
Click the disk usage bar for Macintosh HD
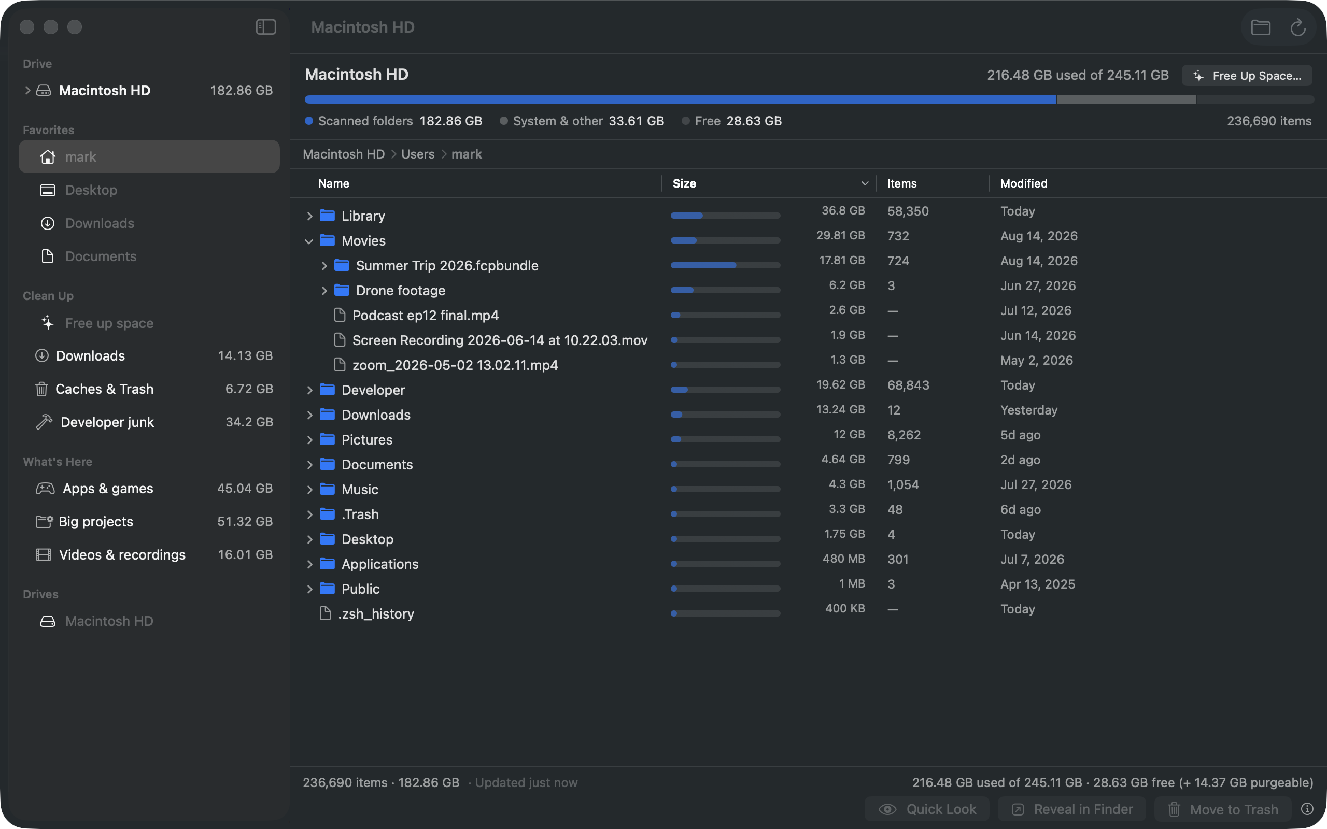[809, 99]
